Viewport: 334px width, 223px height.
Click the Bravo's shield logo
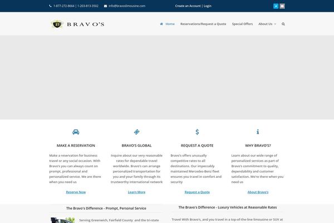(x=57, y=24)
